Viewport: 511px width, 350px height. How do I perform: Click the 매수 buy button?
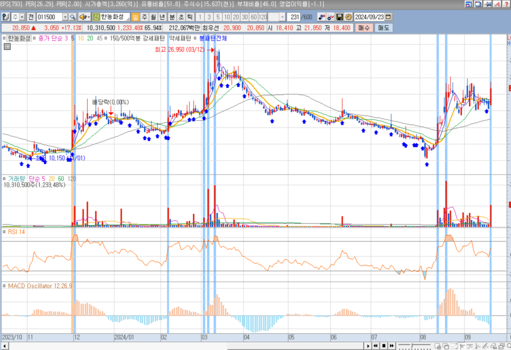364,28
